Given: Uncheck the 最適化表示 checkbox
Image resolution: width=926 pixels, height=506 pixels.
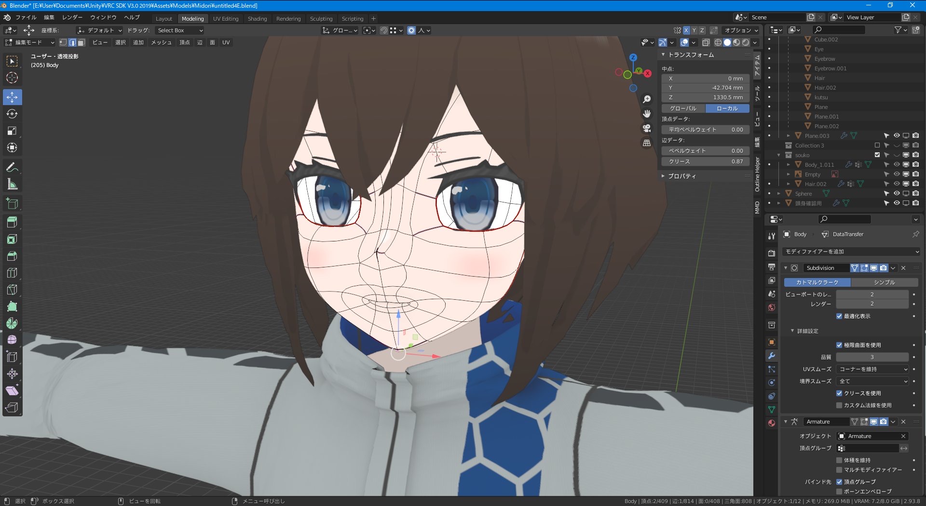Looking at the screenshot, I should 839,316.
